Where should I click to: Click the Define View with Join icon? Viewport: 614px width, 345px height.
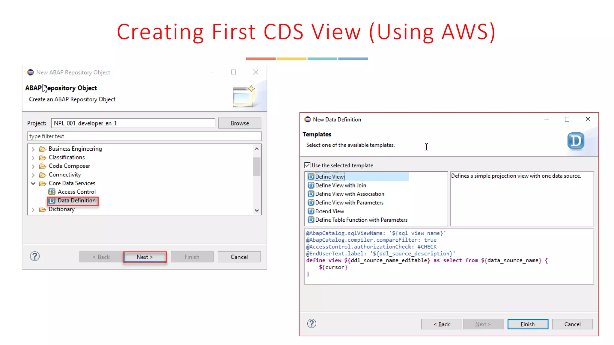[x=311, y=185]
